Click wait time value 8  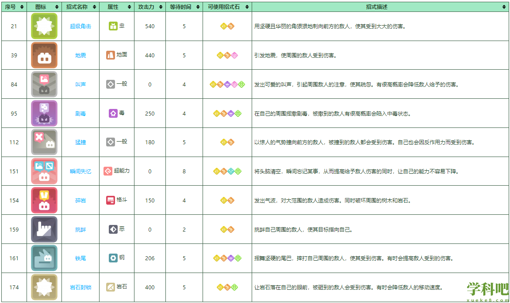pos(184,171)
